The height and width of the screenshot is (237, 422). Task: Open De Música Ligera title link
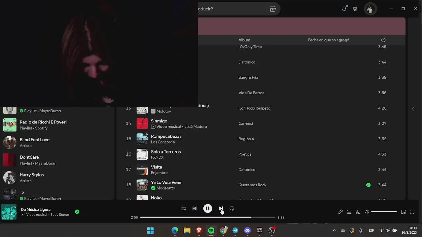(x=36, y=209)
